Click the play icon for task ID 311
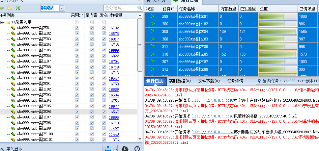 [x=153, y=46]
